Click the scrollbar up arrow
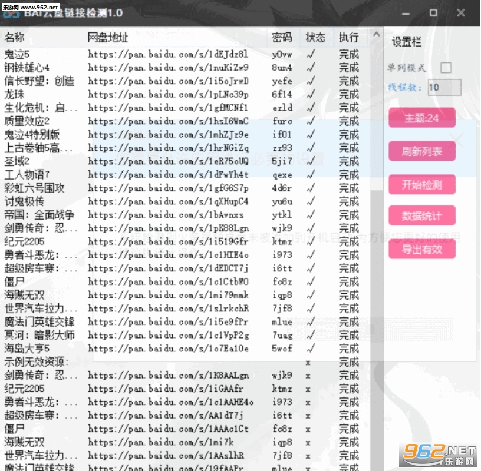 click(377, 34)
